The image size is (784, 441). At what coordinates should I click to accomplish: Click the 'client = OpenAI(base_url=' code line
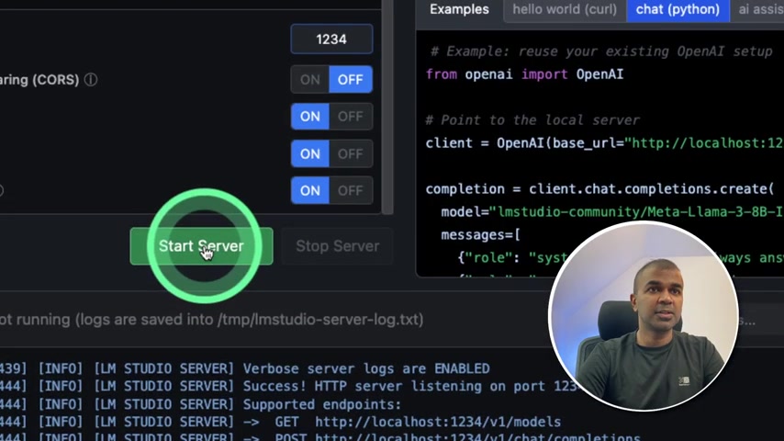pyautogui.click(x=604, y=143)
